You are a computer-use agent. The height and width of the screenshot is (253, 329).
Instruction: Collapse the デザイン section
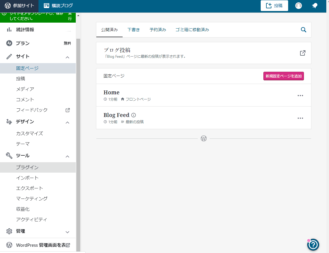[67, 122]
